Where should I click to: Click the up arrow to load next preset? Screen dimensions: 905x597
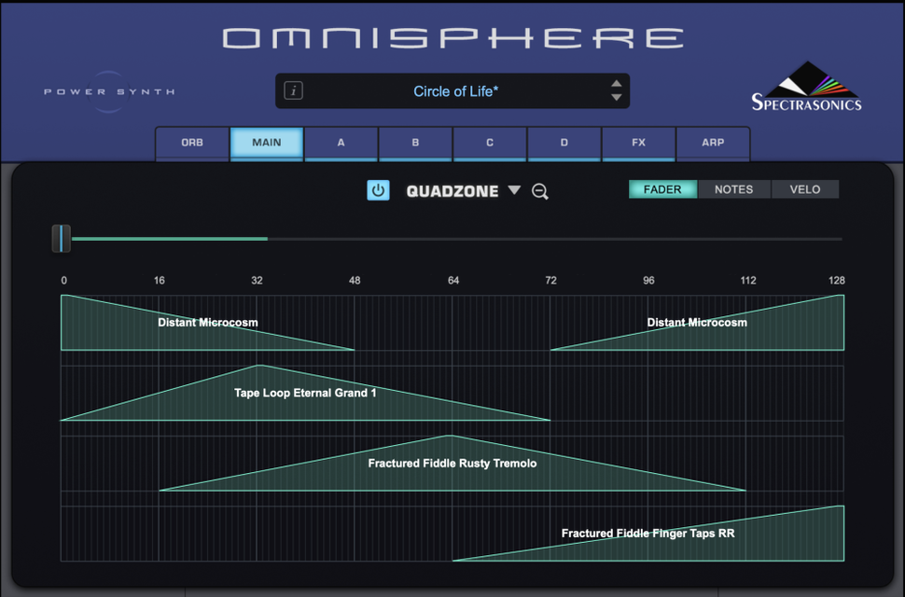(616, 83)
